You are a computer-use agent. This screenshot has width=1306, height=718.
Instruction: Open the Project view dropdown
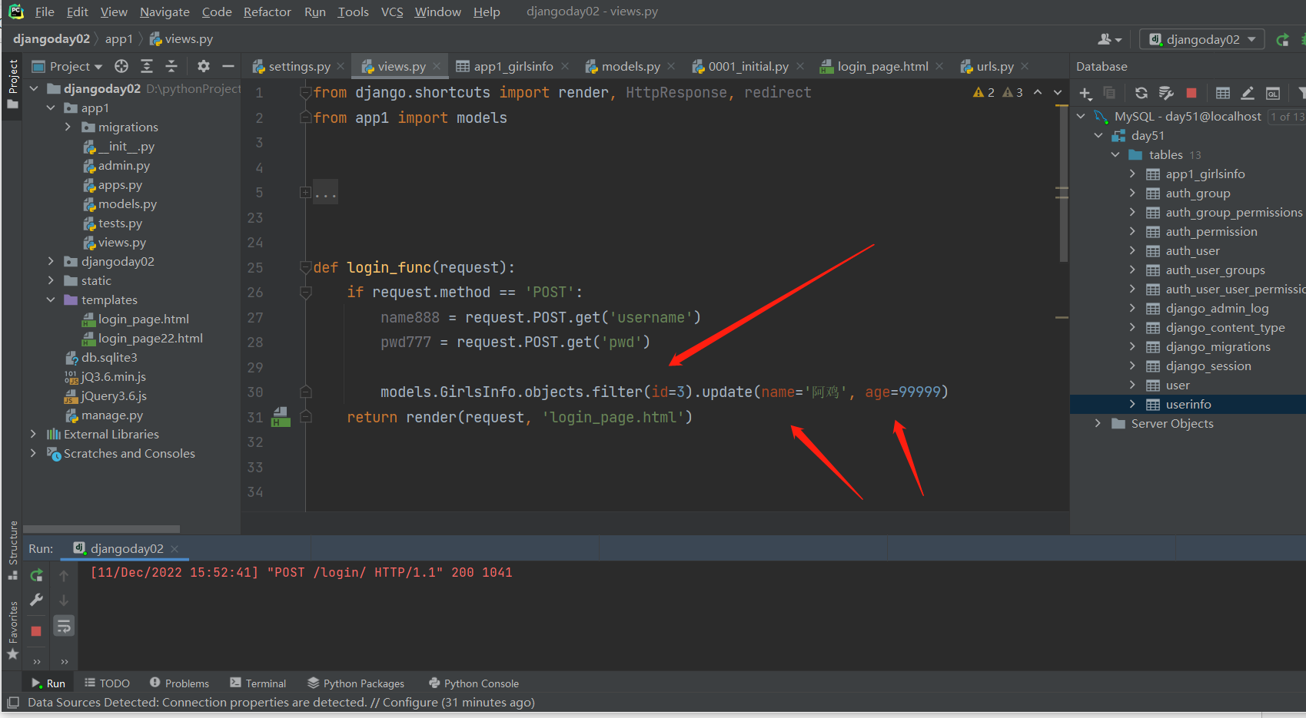(x=67, y=67)
